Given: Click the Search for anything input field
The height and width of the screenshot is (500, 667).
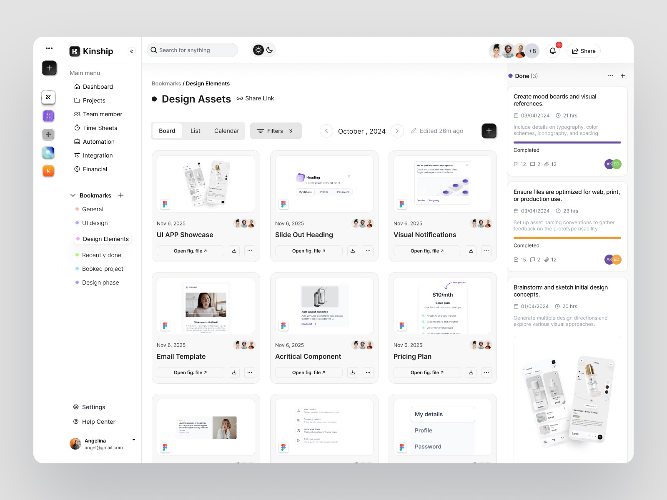Looking at the screenshot, I should click(x=192, y=50).
